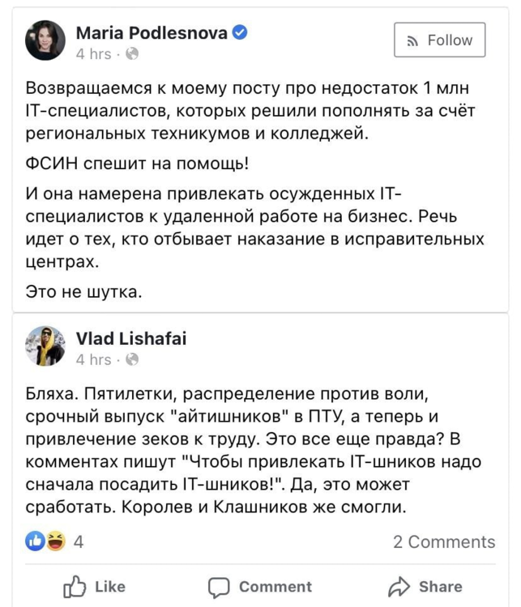This screenshot has height=607, width=521.
Task: Open Maria Podlesnova's profile name link
Action: pyautogui.click(x=152, y=33)
